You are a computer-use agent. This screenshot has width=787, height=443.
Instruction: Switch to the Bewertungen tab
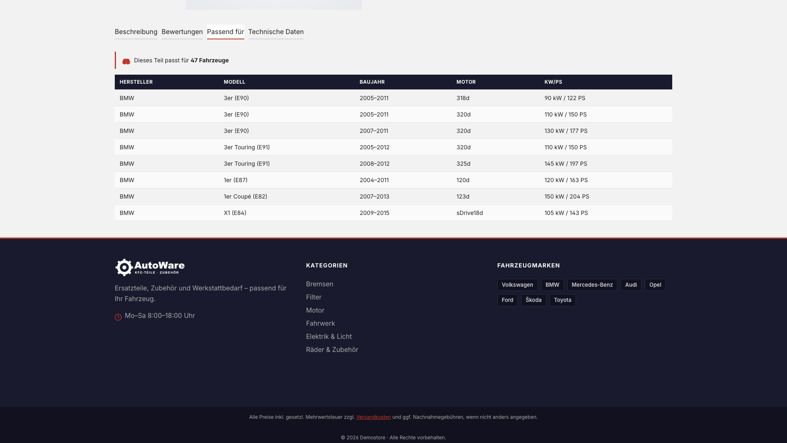tap(182, 32)
